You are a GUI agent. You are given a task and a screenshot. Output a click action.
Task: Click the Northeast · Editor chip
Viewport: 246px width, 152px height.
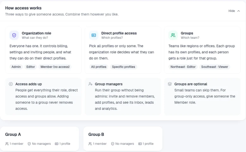[183, 67]
